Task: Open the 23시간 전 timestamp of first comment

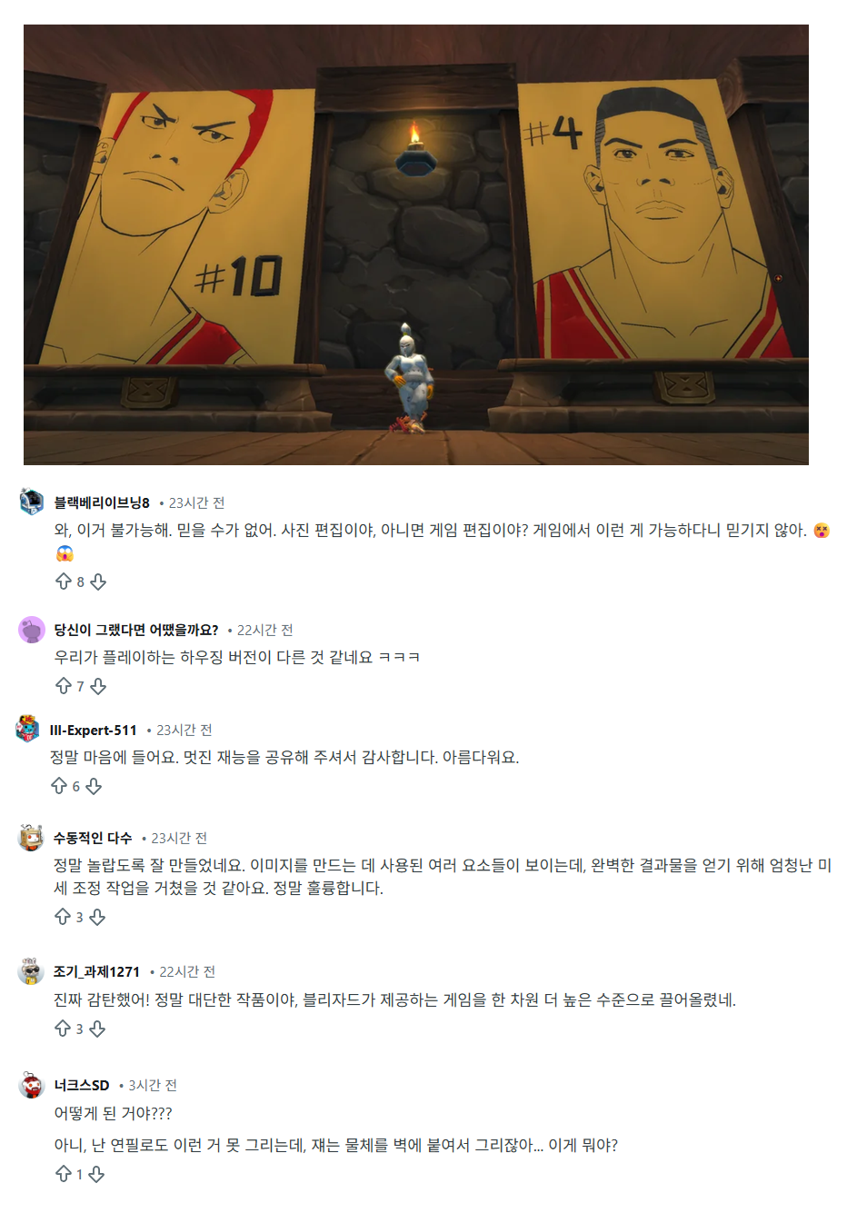Action: [196, 502]
